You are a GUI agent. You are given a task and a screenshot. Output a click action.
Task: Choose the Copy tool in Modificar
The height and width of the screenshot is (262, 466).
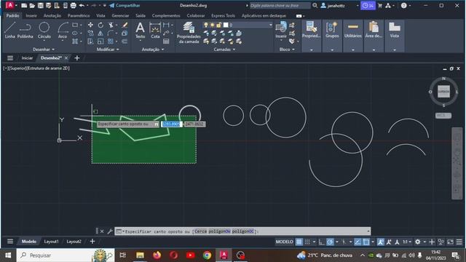[x=90, y=33]
